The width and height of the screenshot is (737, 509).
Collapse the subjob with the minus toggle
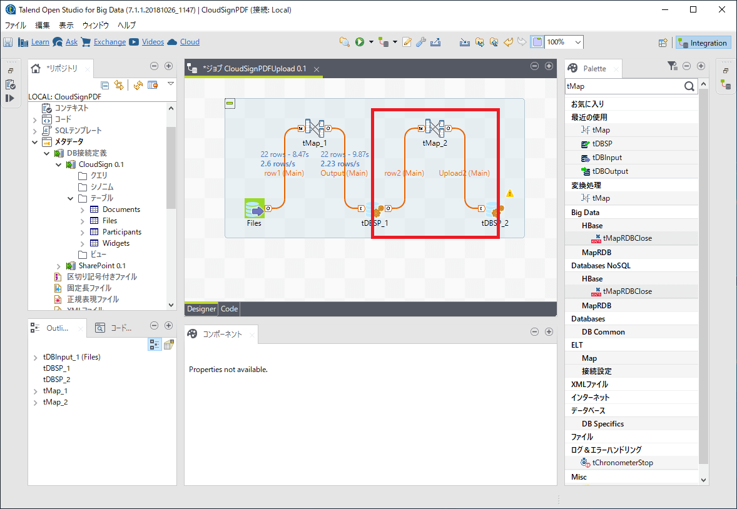230,103
